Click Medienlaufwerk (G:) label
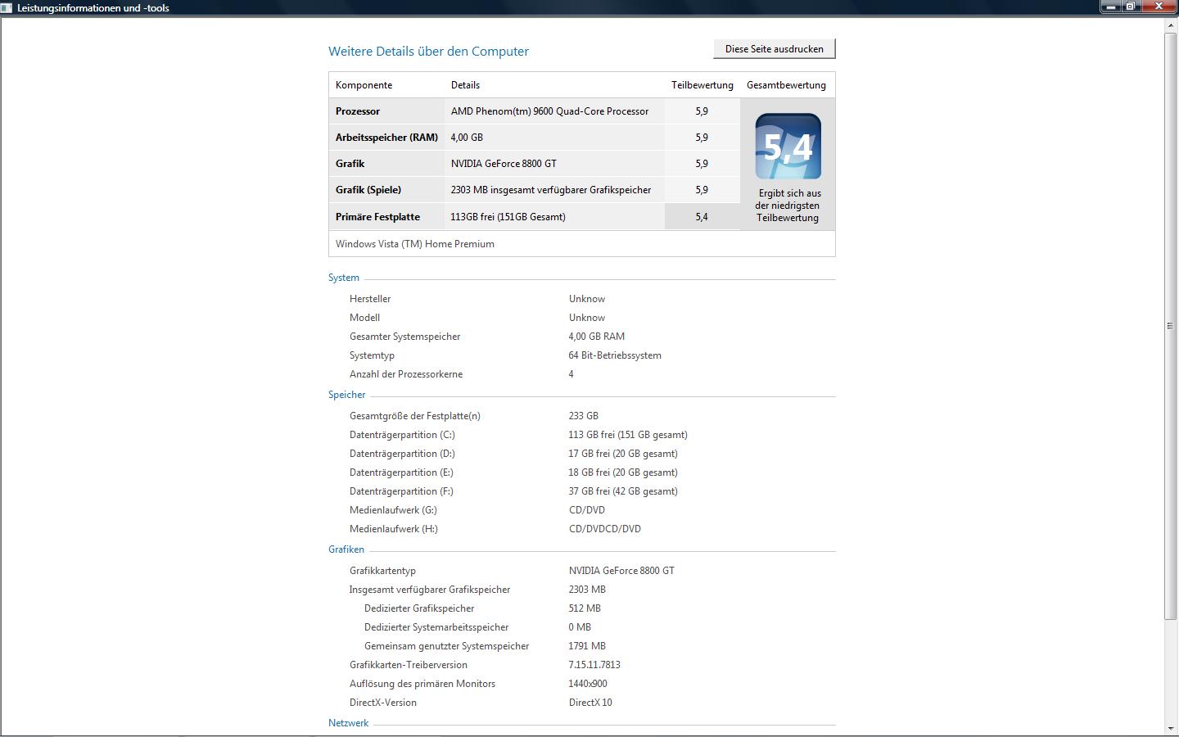This screenshot has width=1179, height=737. pyautogui.click(x=393, y=510)
